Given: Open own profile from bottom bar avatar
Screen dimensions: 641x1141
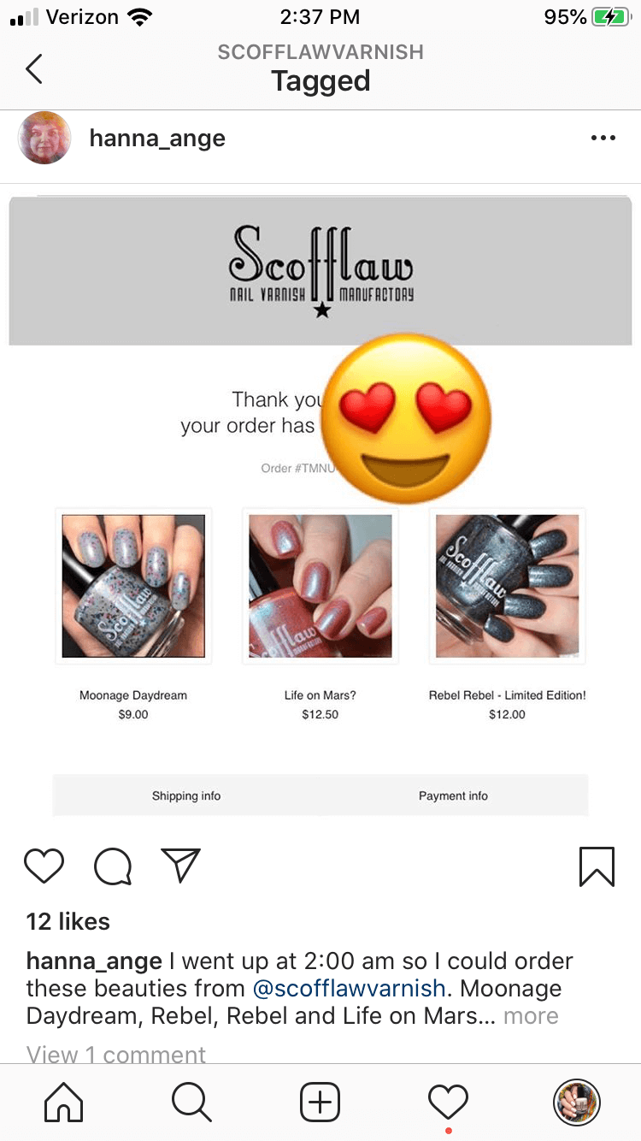Looking at the screenshot, I should click(x=577, y=1102).
